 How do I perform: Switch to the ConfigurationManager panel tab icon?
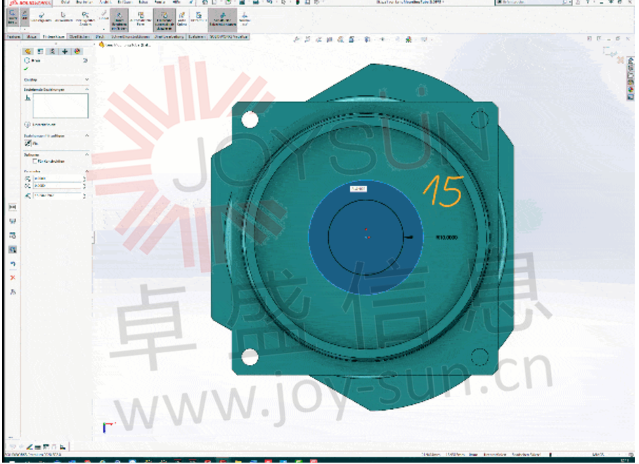coord(53,51)
